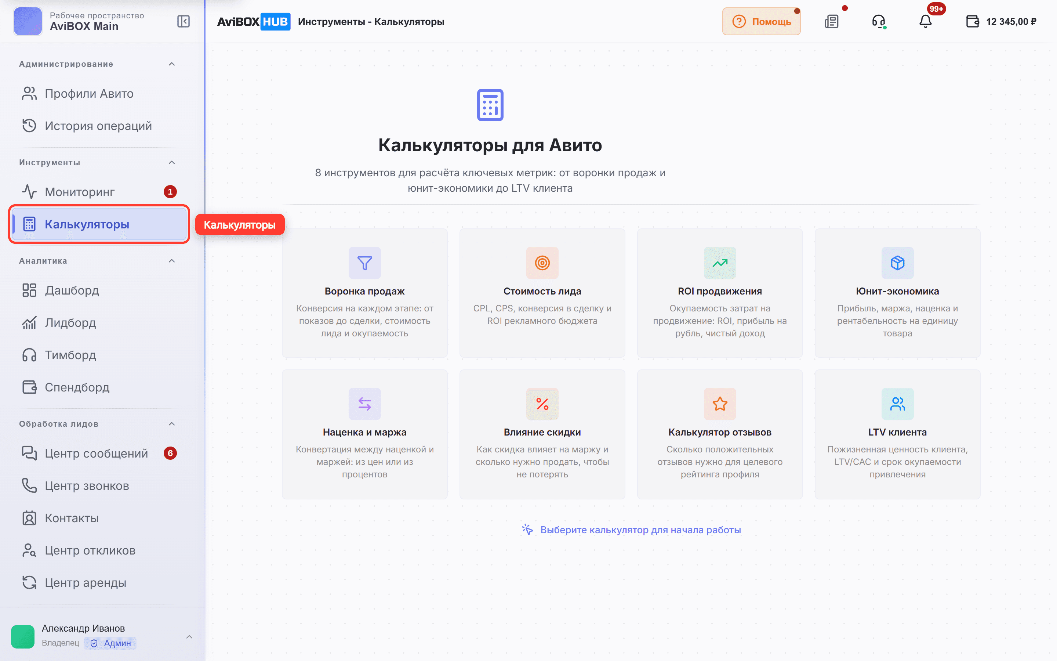Click the Мониторинг badge showing 1
The height and width of the screenshot is (661, 1057).
[170, 192]
